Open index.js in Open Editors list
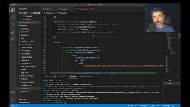The width and height of the screenshot is (190, 107). (28, 16)
